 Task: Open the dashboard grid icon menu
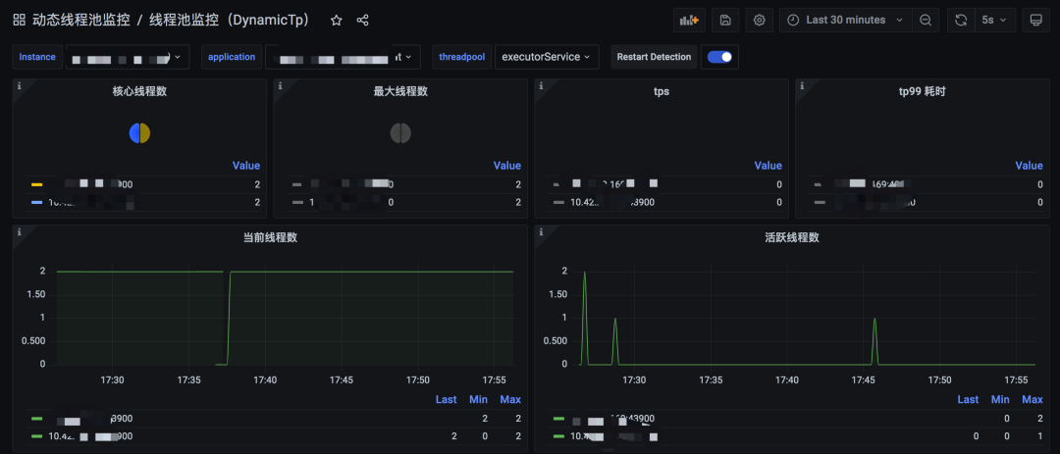point(19,21)
